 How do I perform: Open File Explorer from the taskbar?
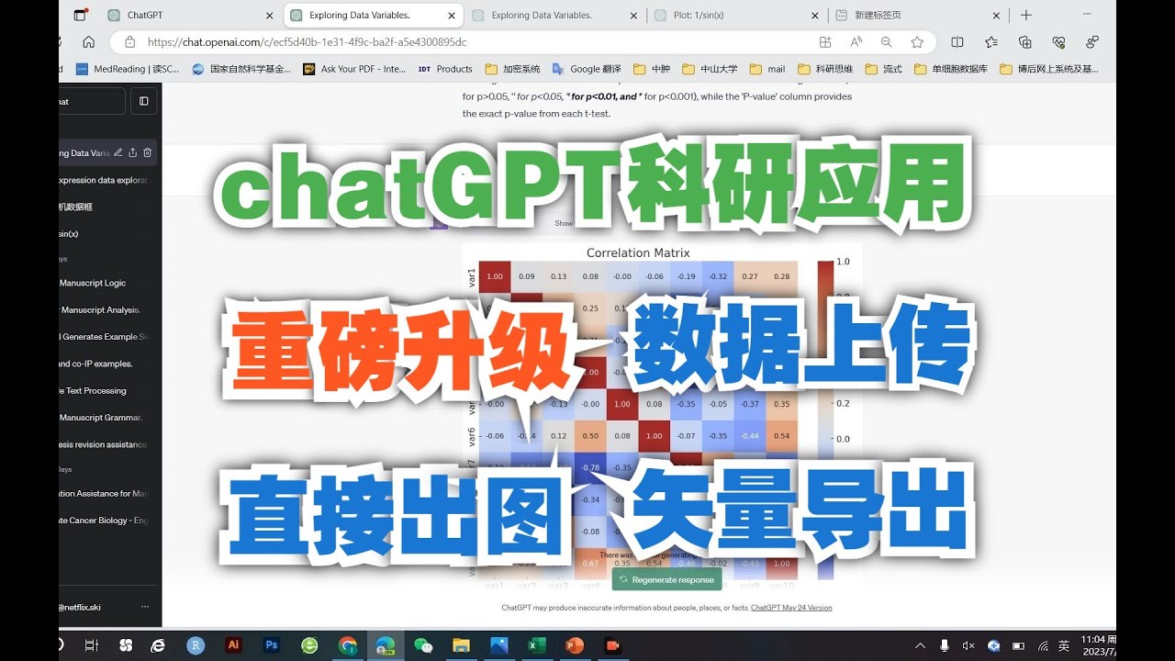click(x=461, y=645)
